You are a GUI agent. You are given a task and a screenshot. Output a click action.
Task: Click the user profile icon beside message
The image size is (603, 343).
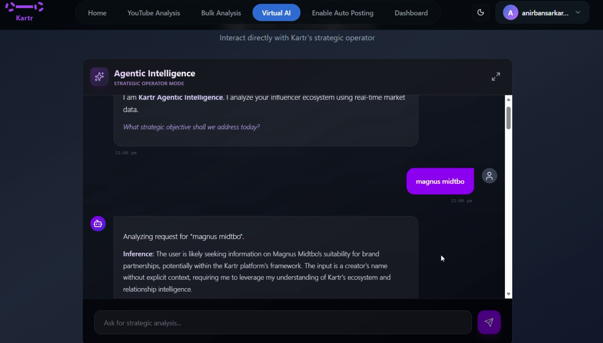click(489, 176)
